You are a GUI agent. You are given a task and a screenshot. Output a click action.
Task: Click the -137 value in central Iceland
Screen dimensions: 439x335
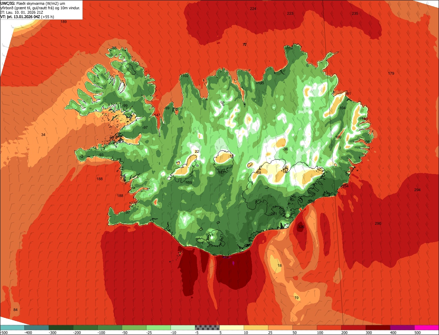click(221, 173)
